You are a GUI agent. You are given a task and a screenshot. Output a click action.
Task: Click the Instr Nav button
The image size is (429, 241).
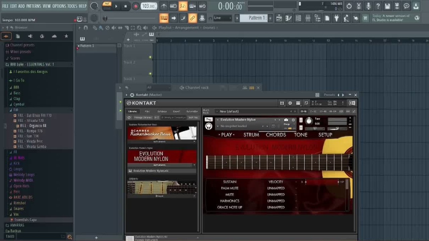[x=193, y=117]
